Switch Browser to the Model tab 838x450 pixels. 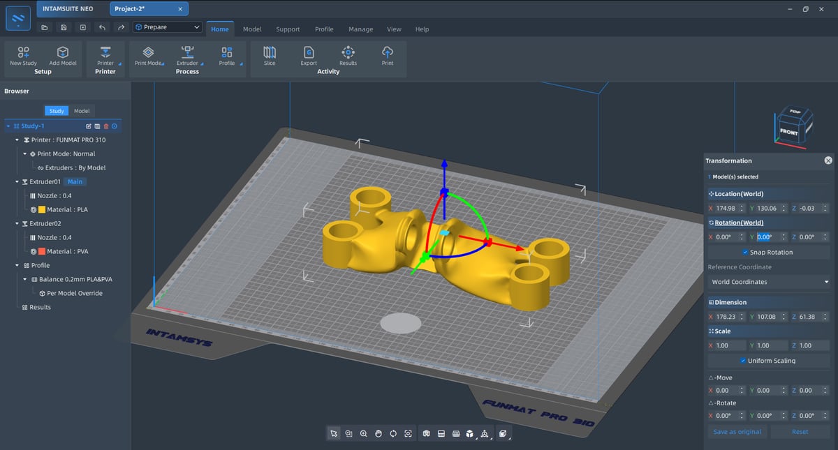click(82, 111)
